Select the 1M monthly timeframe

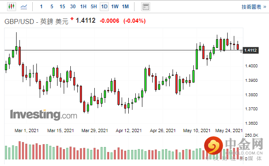click(125, 7)
